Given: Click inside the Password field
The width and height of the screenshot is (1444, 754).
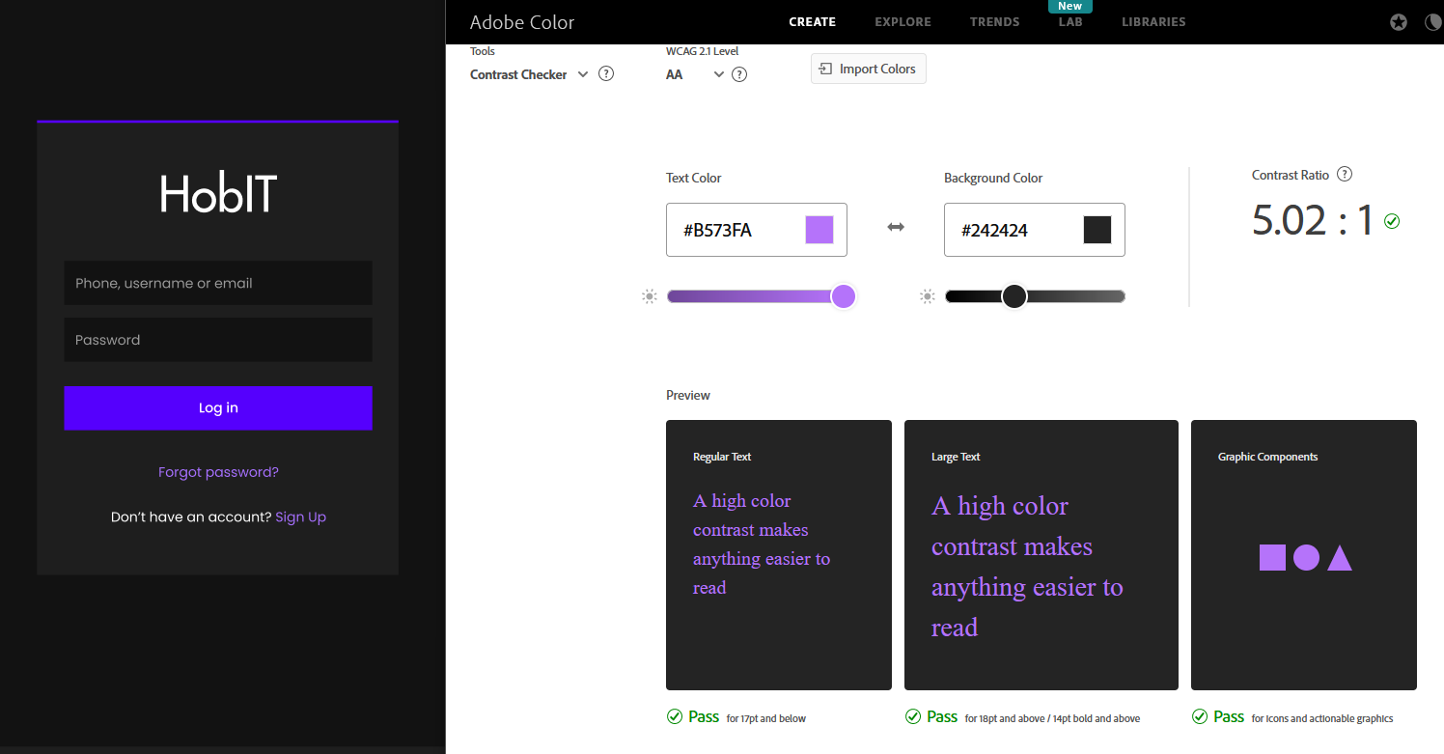Looking at the screenshot, I should pyautogui.click(x=218, y=340).
